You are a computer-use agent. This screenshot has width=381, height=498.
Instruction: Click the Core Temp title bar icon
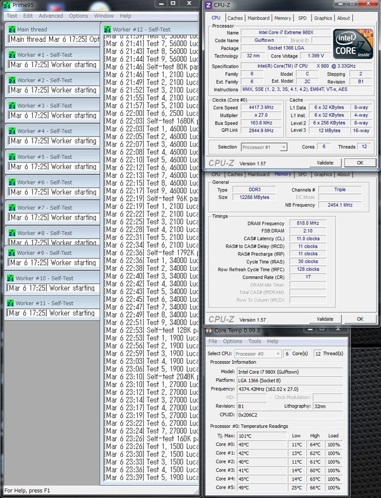(209, 331)
